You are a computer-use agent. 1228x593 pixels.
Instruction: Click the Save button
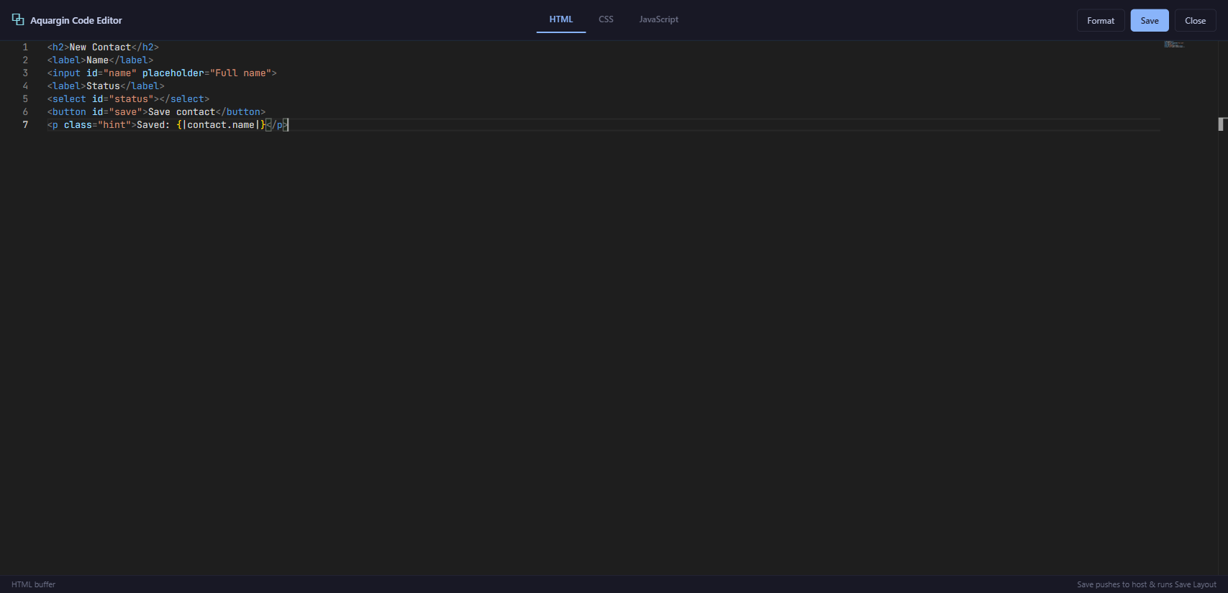click(1150, 20)
